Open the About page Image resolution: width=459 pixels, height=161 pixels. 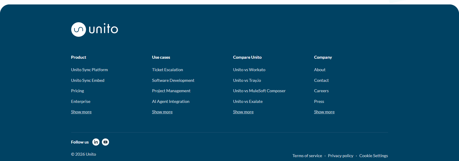pos(320,70)
